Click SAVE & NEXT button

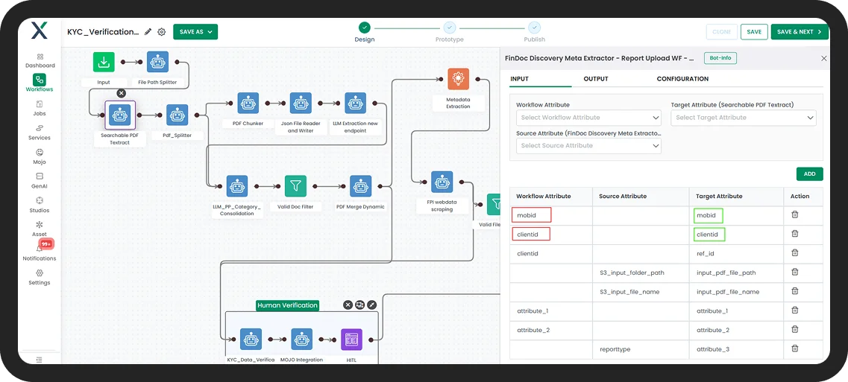pyautogui.click(x=800, y=32)
